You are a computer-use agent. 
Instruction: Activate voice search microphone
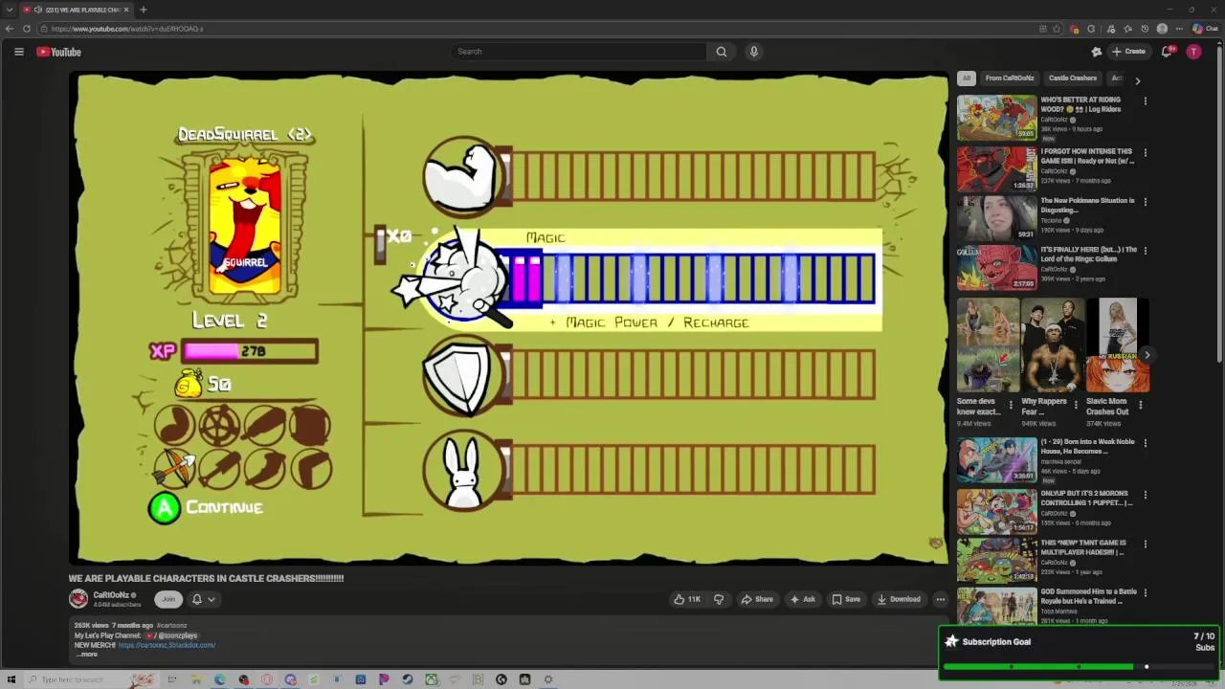(x=754, y=52)
